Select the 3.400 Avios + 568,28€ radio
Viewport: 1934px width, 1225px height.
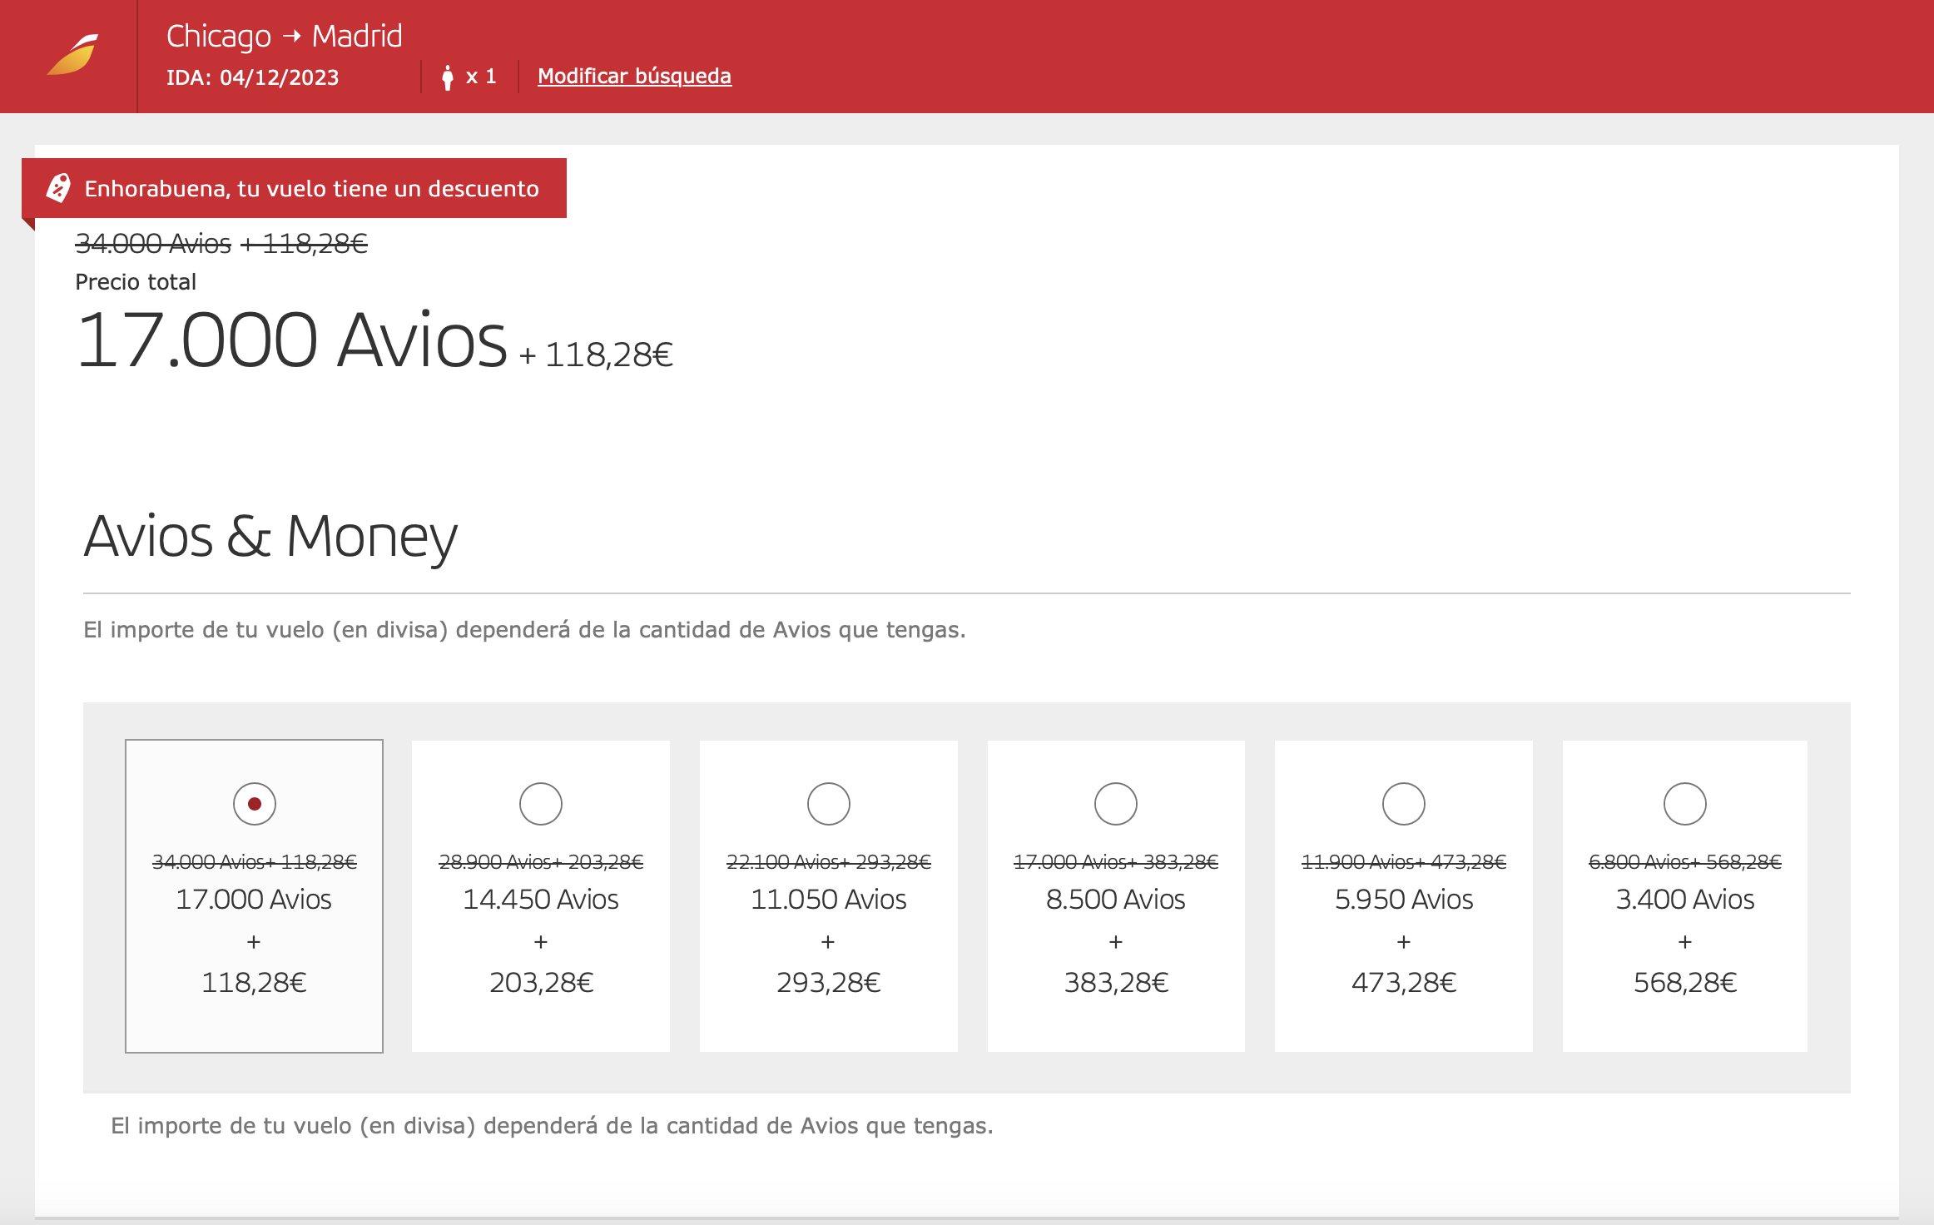point(1685,804)
